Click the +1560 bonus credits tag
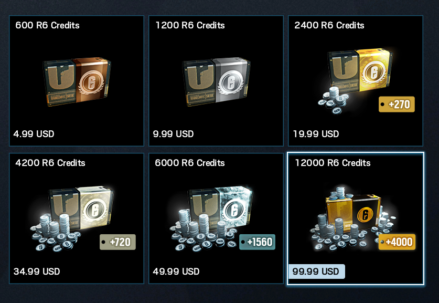The image size is (439, 303). coord(258,242)
